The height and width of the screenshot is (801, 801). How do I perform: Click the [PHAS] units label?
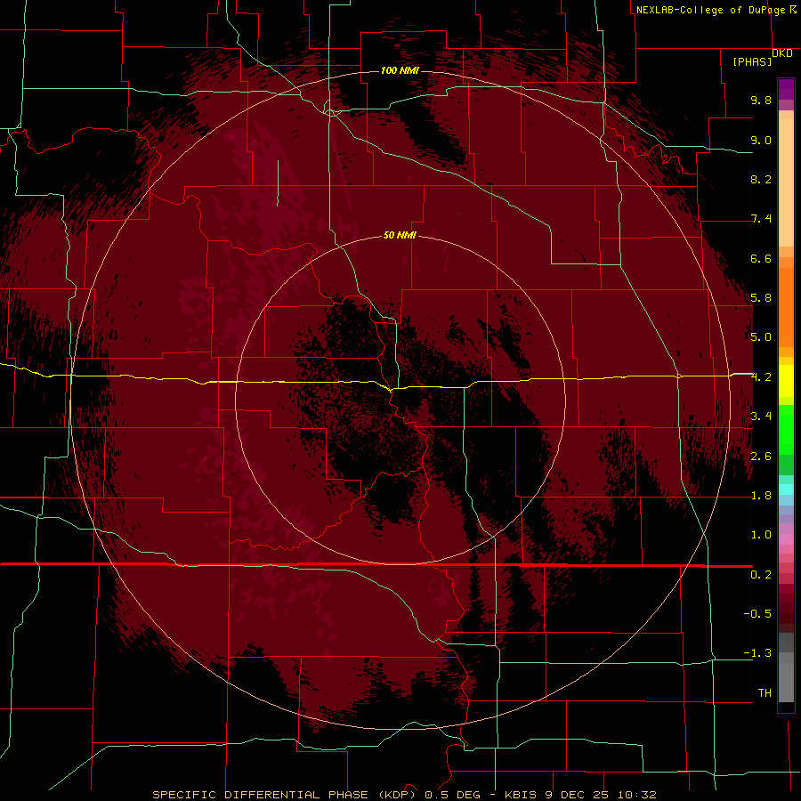(752, 62)
